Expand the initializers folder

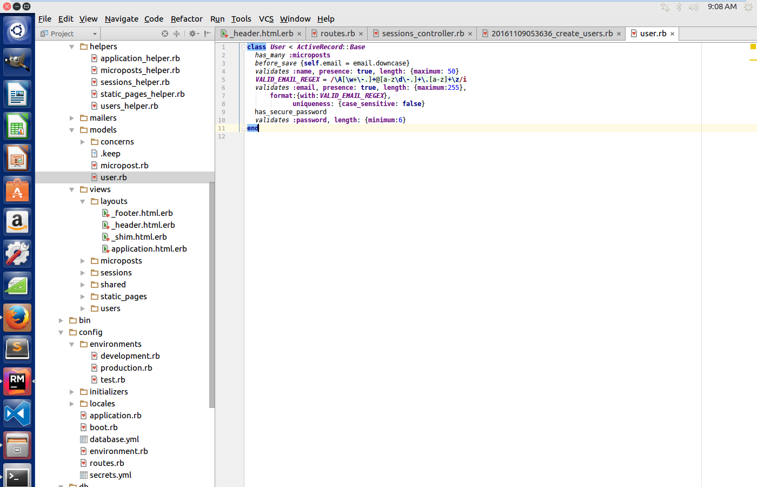coord(71,392)
